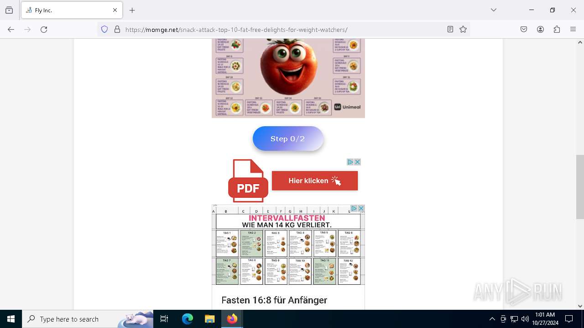Show site security padlock info
The width and height of the screenshot is (584, 328).
pyautogui.click(x=117, y=30)
